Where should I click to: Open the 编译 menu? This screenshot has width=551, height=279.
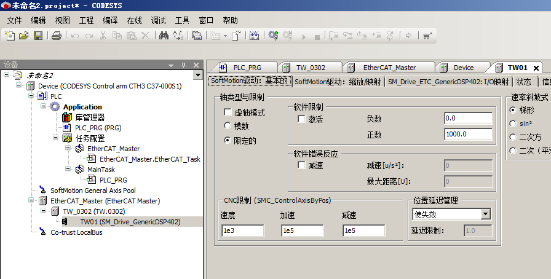click(110, 20)
